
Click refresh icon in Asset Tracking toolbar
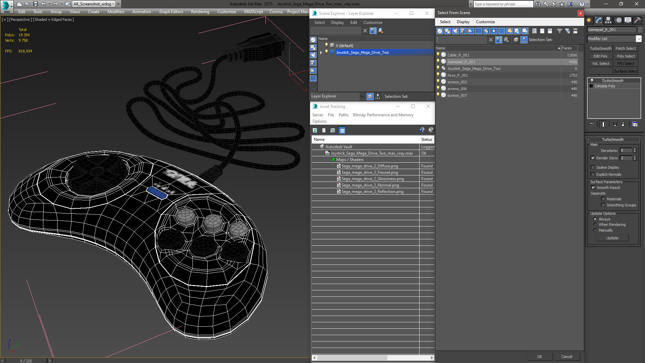[x=315, y=130]
